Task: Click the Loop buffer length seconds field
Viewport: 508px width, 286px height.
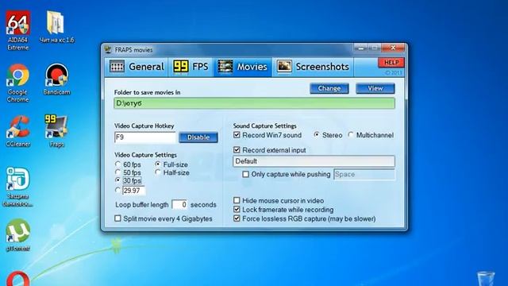Action: [179, 205]
